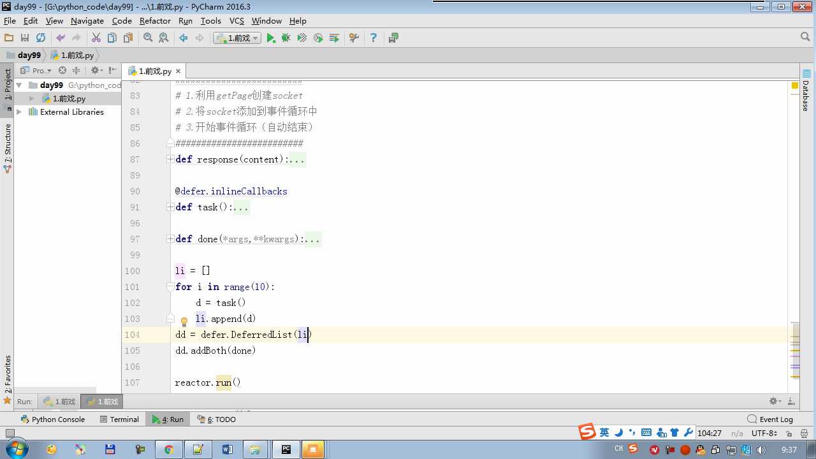Click the Open folder toolbar icon
The height and width of the screenshot is (459, 816).
(9, 38)
